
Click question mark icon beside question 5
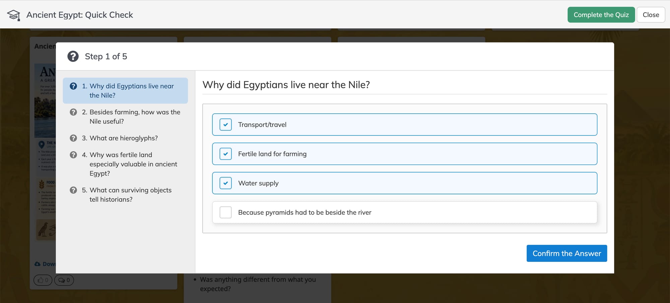click(73, 190)
